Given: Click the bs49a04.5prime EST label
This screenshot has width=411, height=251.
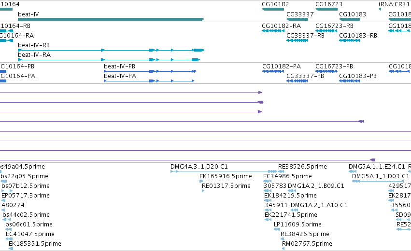Looking at the screenshot, I should point(22,167).
